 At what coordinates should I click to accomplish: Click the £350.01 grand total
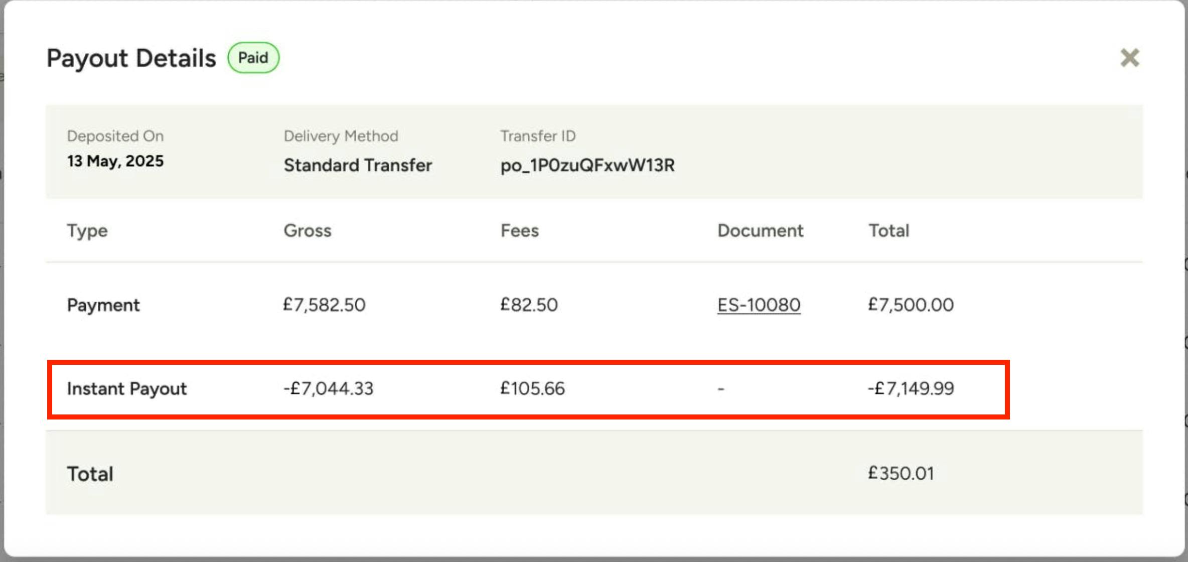901,473
